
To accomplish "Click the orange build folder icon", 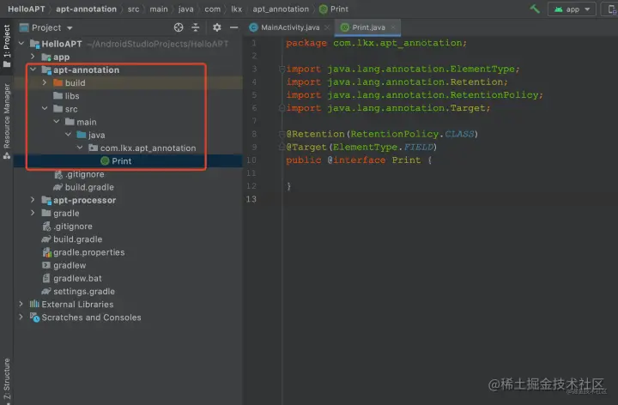I will point(58,82).
